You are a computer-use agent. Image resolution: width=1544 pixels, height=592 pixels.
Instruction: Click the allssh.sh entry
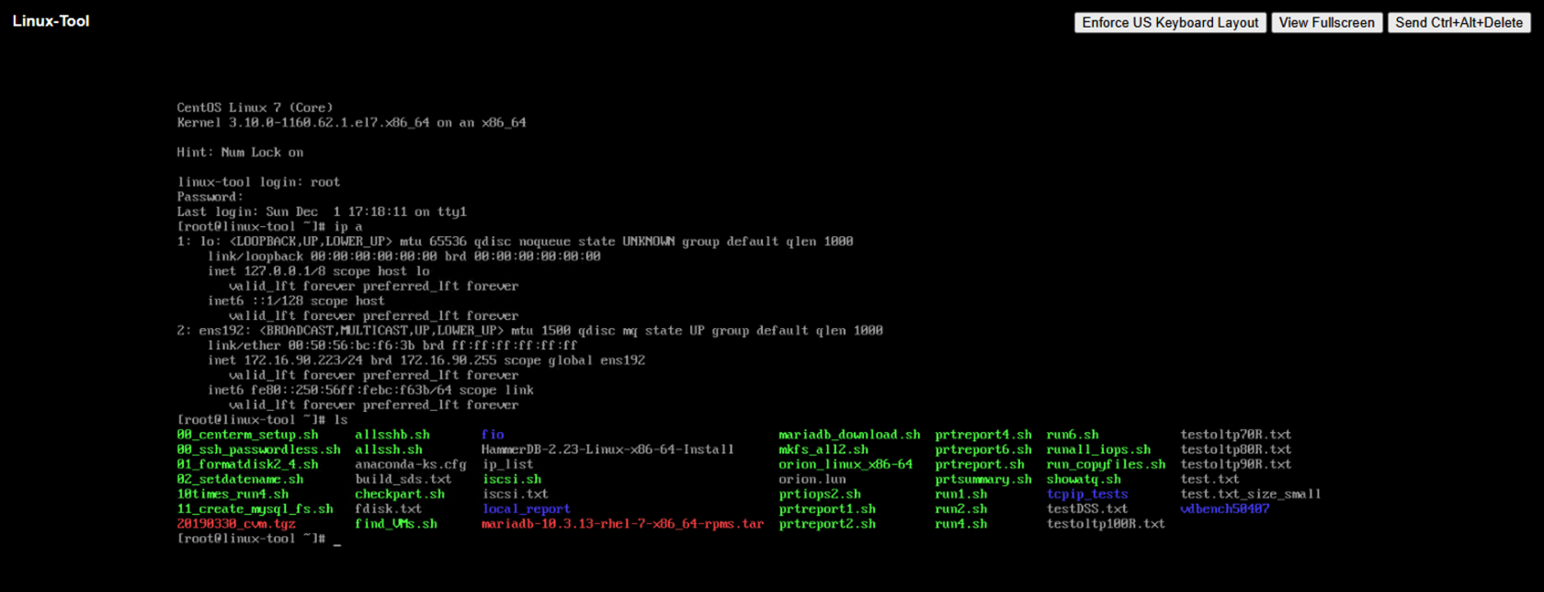pyautogui.click(x=389, y=450)
